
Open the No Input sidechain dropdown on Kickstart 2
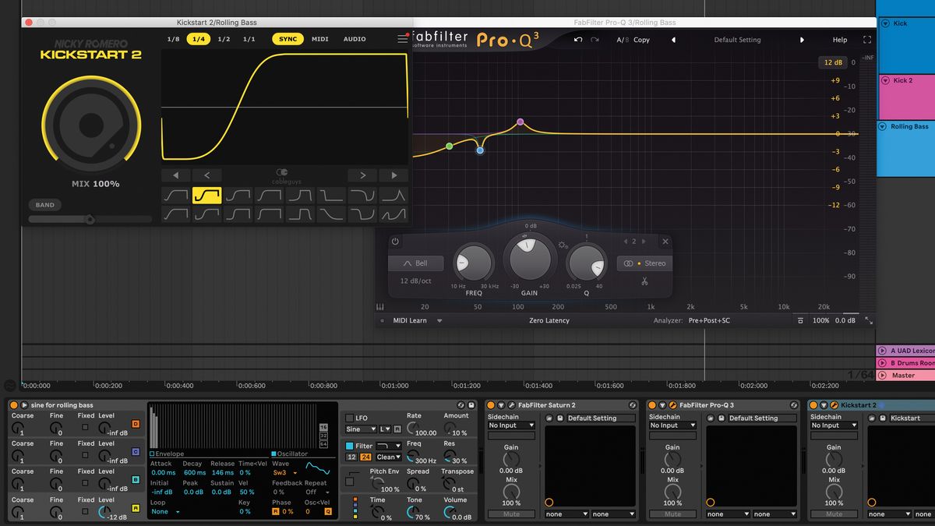tap(834, 425)
